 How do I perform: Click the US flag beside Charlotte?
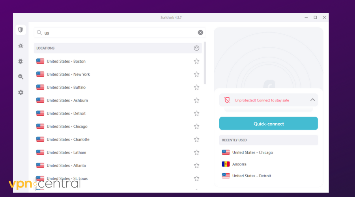coord(40,139)
